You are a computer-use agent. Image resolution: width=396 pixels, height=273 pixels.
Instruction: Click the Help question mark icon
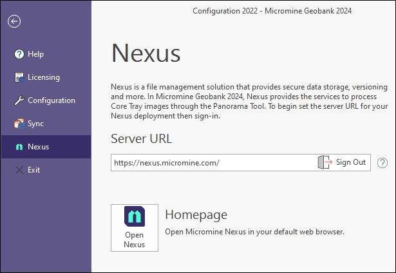coord(19,54)
